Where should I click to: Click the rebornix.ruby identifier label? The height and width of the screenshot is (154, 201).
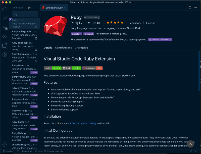(92, 17)
